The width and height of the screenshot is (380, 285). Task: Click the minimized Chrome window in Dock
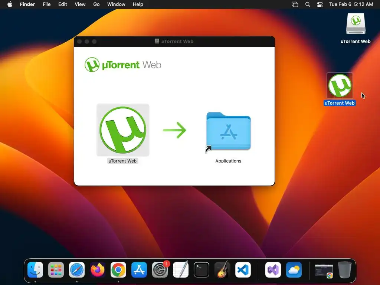pyautogui.click(x=324, y=271)
